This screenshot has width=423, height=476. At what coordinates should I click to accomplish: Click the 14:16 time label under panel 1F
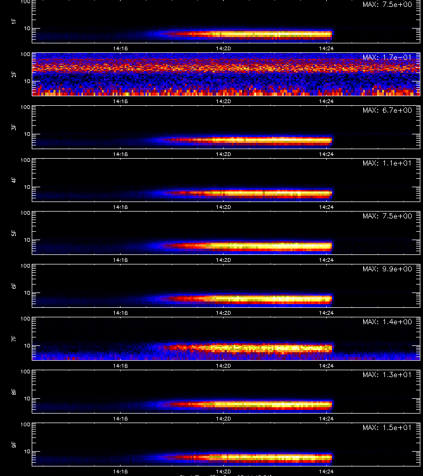(x=120, y=49)
